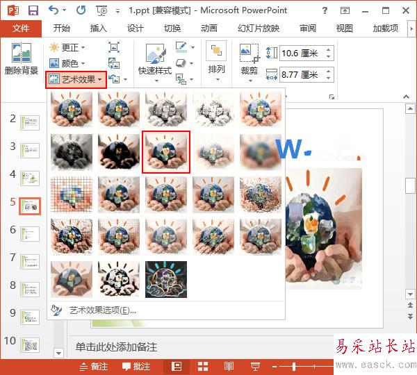
Task: Click the zoom out minus button
Action: (x=275, y=367)
